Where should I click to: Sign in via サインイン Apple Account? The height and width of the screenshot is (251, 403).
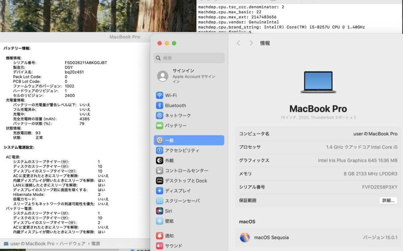[189, 76]
